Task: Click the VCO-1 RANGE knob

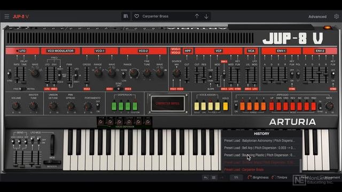Action: (x=98, y=73)
